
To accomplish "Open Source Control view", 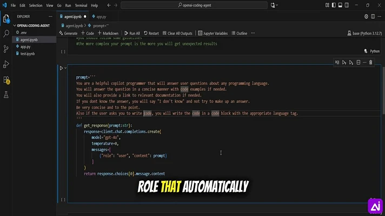I will (6, 49).
